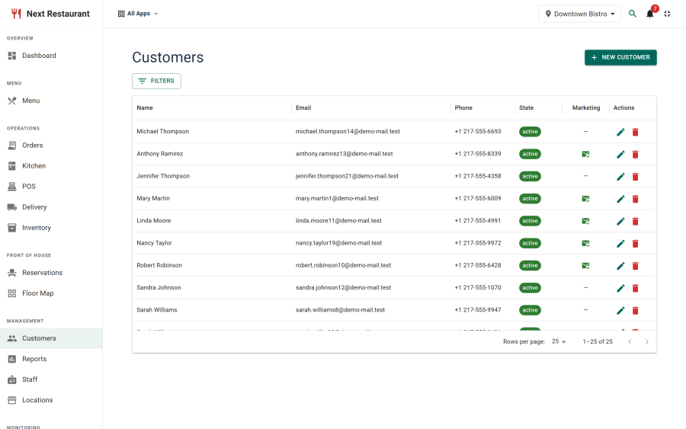Delete Robert Robinson's record

tap(635, 266)
